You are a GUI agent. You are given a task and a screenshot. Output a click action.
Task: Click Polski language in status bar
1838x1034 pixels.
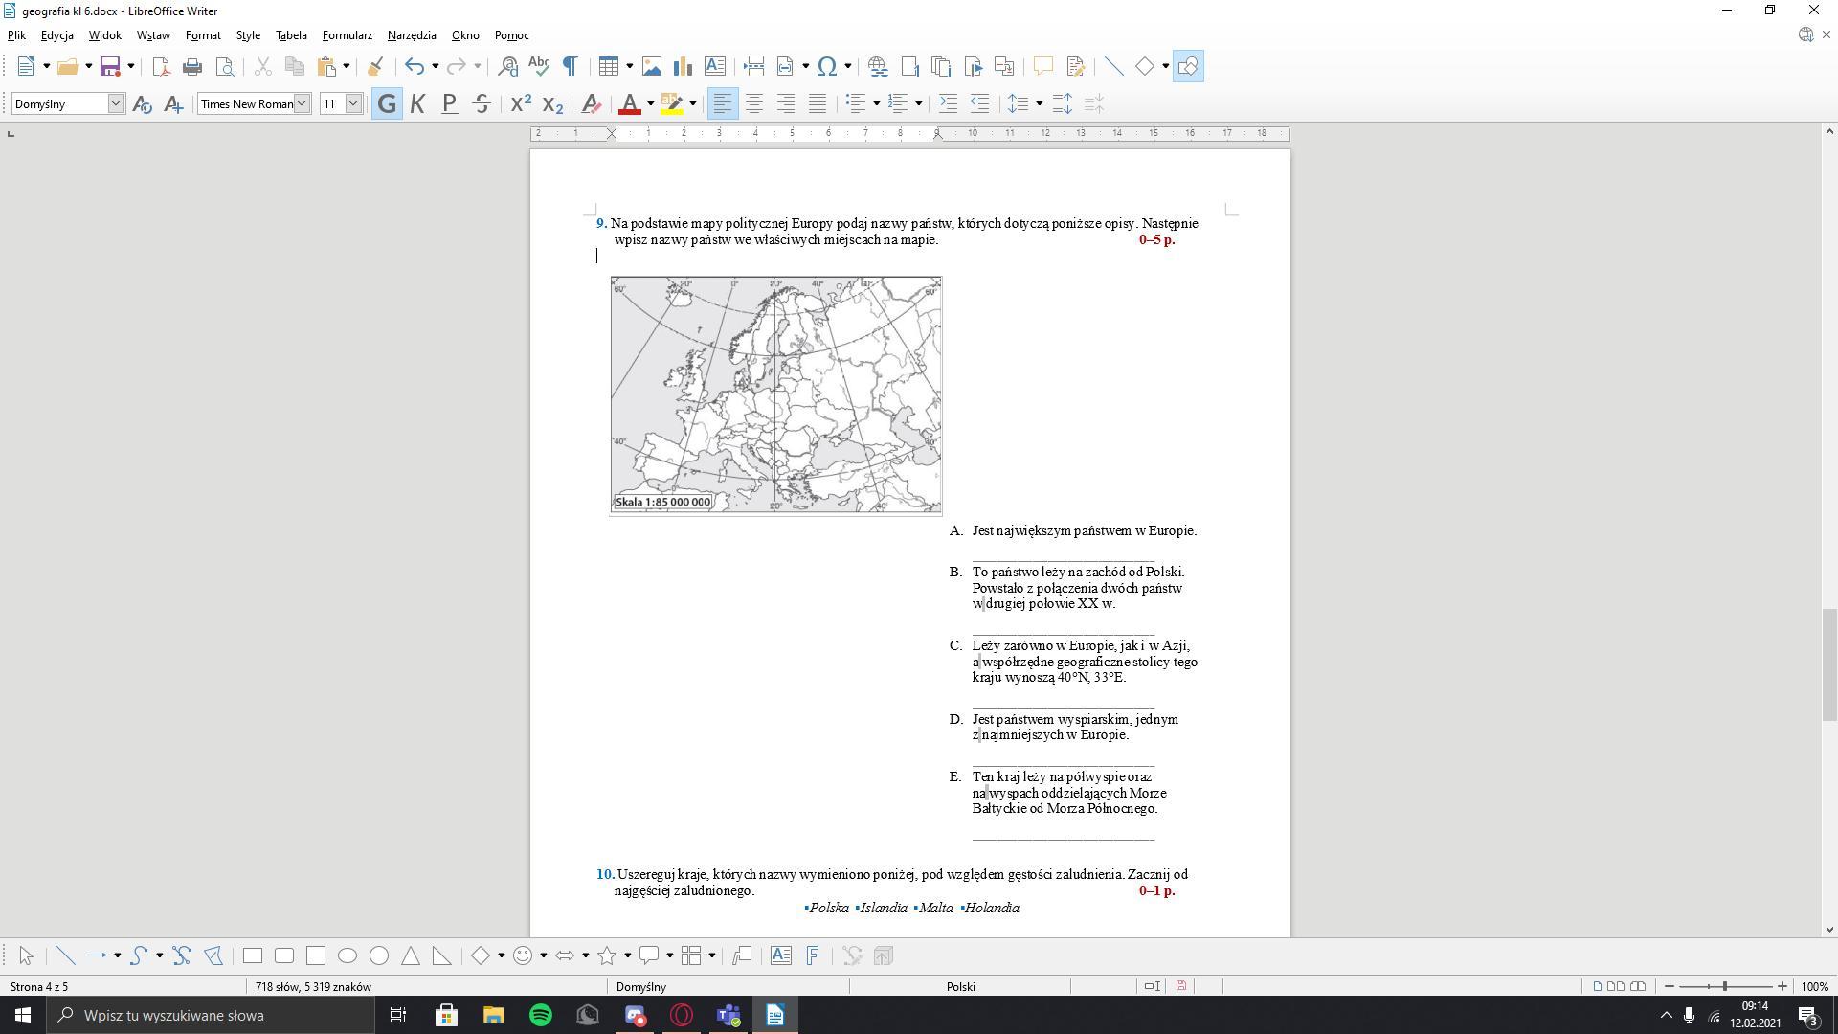click(x=960, y=986)
